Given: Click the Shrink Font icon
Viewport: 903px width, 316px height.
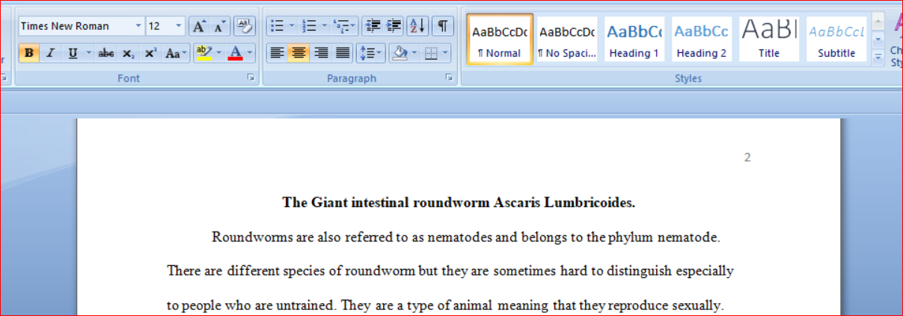Looking at the screenshot, I should 219,26.
